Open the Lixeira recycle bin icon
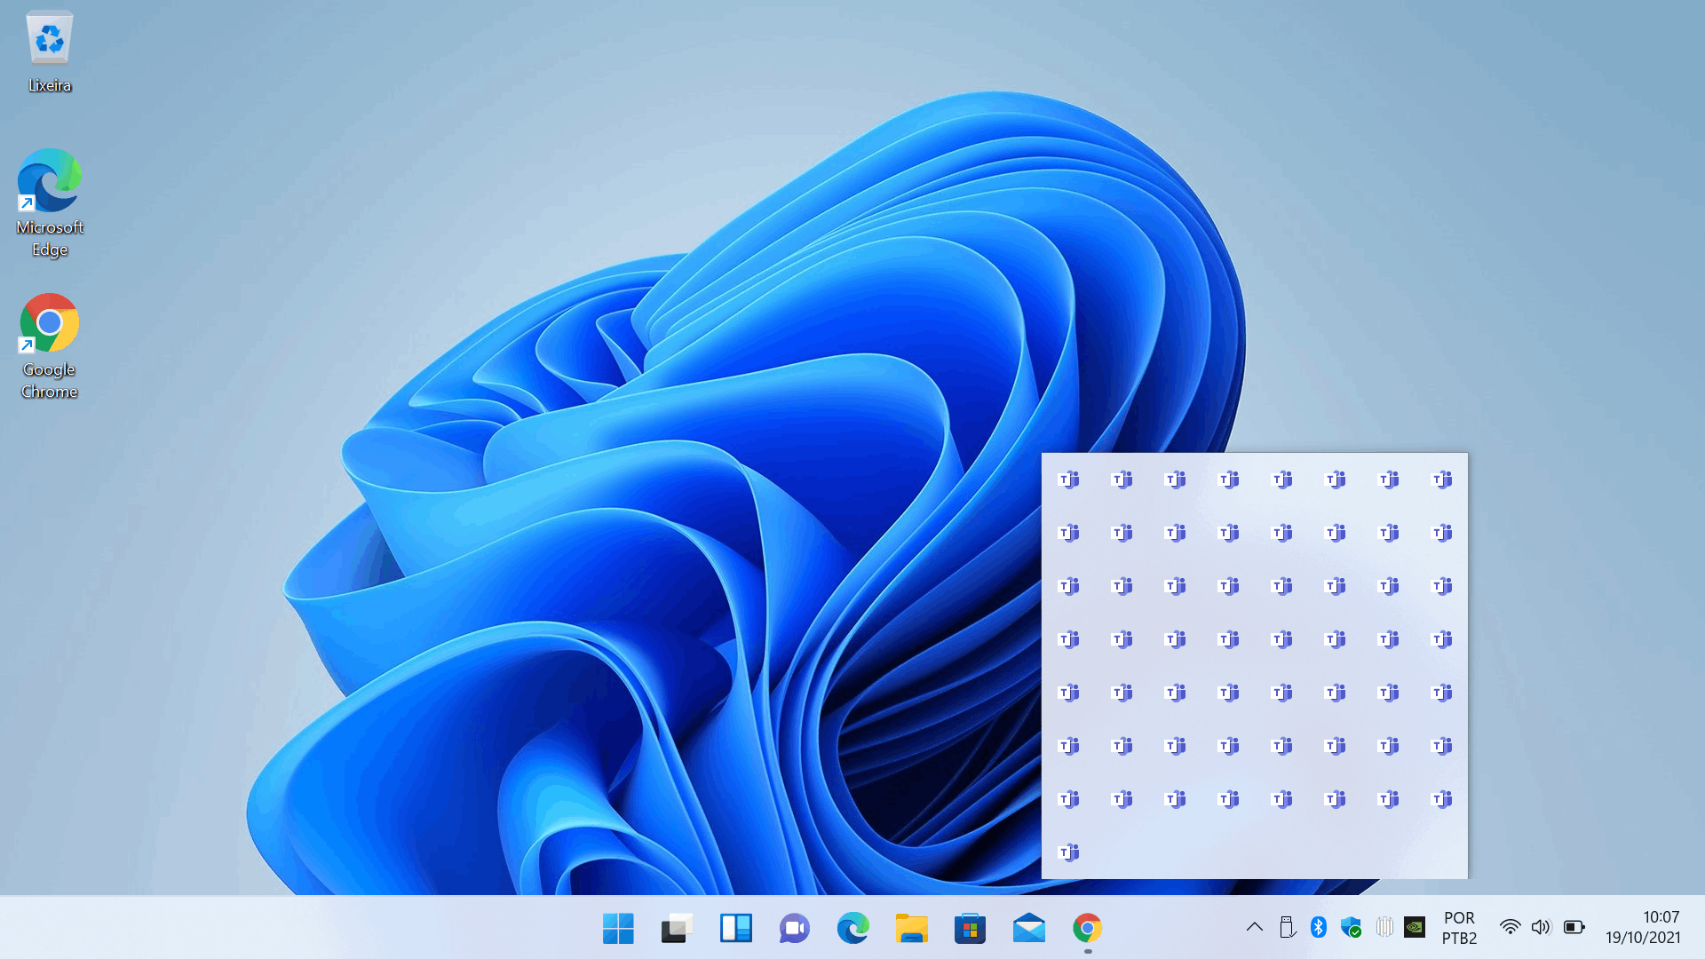 click(x=50, y=52)
